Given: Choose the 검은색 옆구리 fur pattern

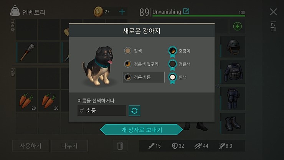Looking at the screenshot, I should pos(141,64).
